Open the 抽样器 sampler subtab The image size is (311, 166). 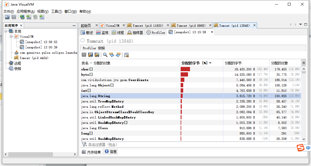(135, 33)
